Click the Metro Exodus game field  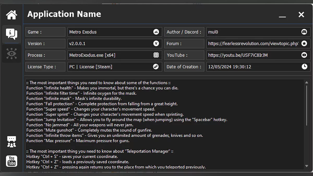[115, 32]
